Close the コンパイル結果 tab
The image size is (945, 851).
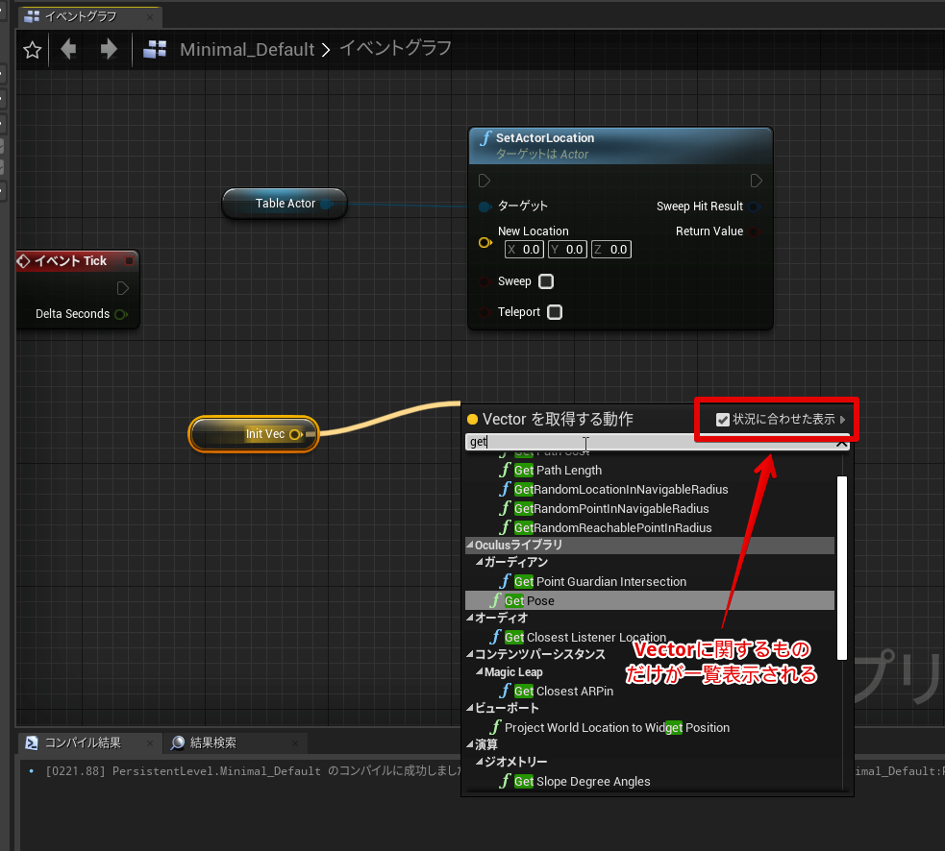(149, 743)
